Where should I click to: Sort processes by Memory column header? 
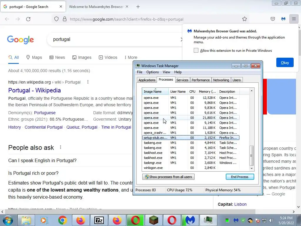pos(207,92)
